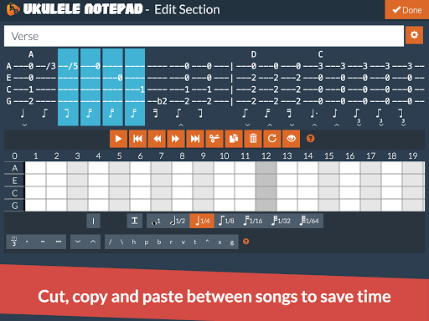Choose the 1/2 note duration
Image resolution: width=429 pixels, height=321 pixels.
(178, 221)
